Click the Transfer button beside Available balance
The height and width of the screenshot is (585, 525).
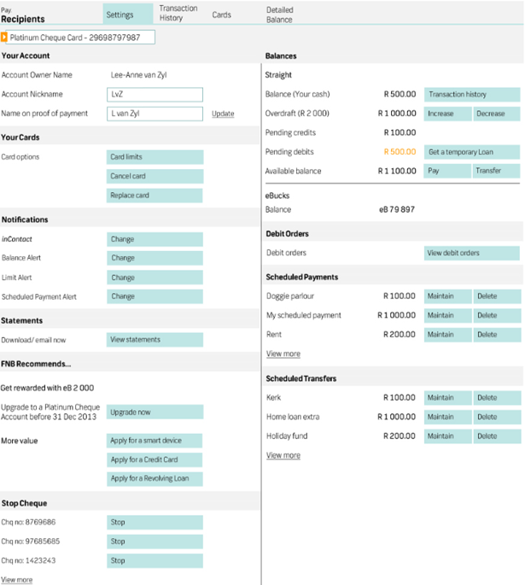coord(497,171)
